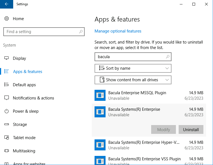Click the Find a setting search field
This screenshot has height=165, width=213.
tap(41, 32)
